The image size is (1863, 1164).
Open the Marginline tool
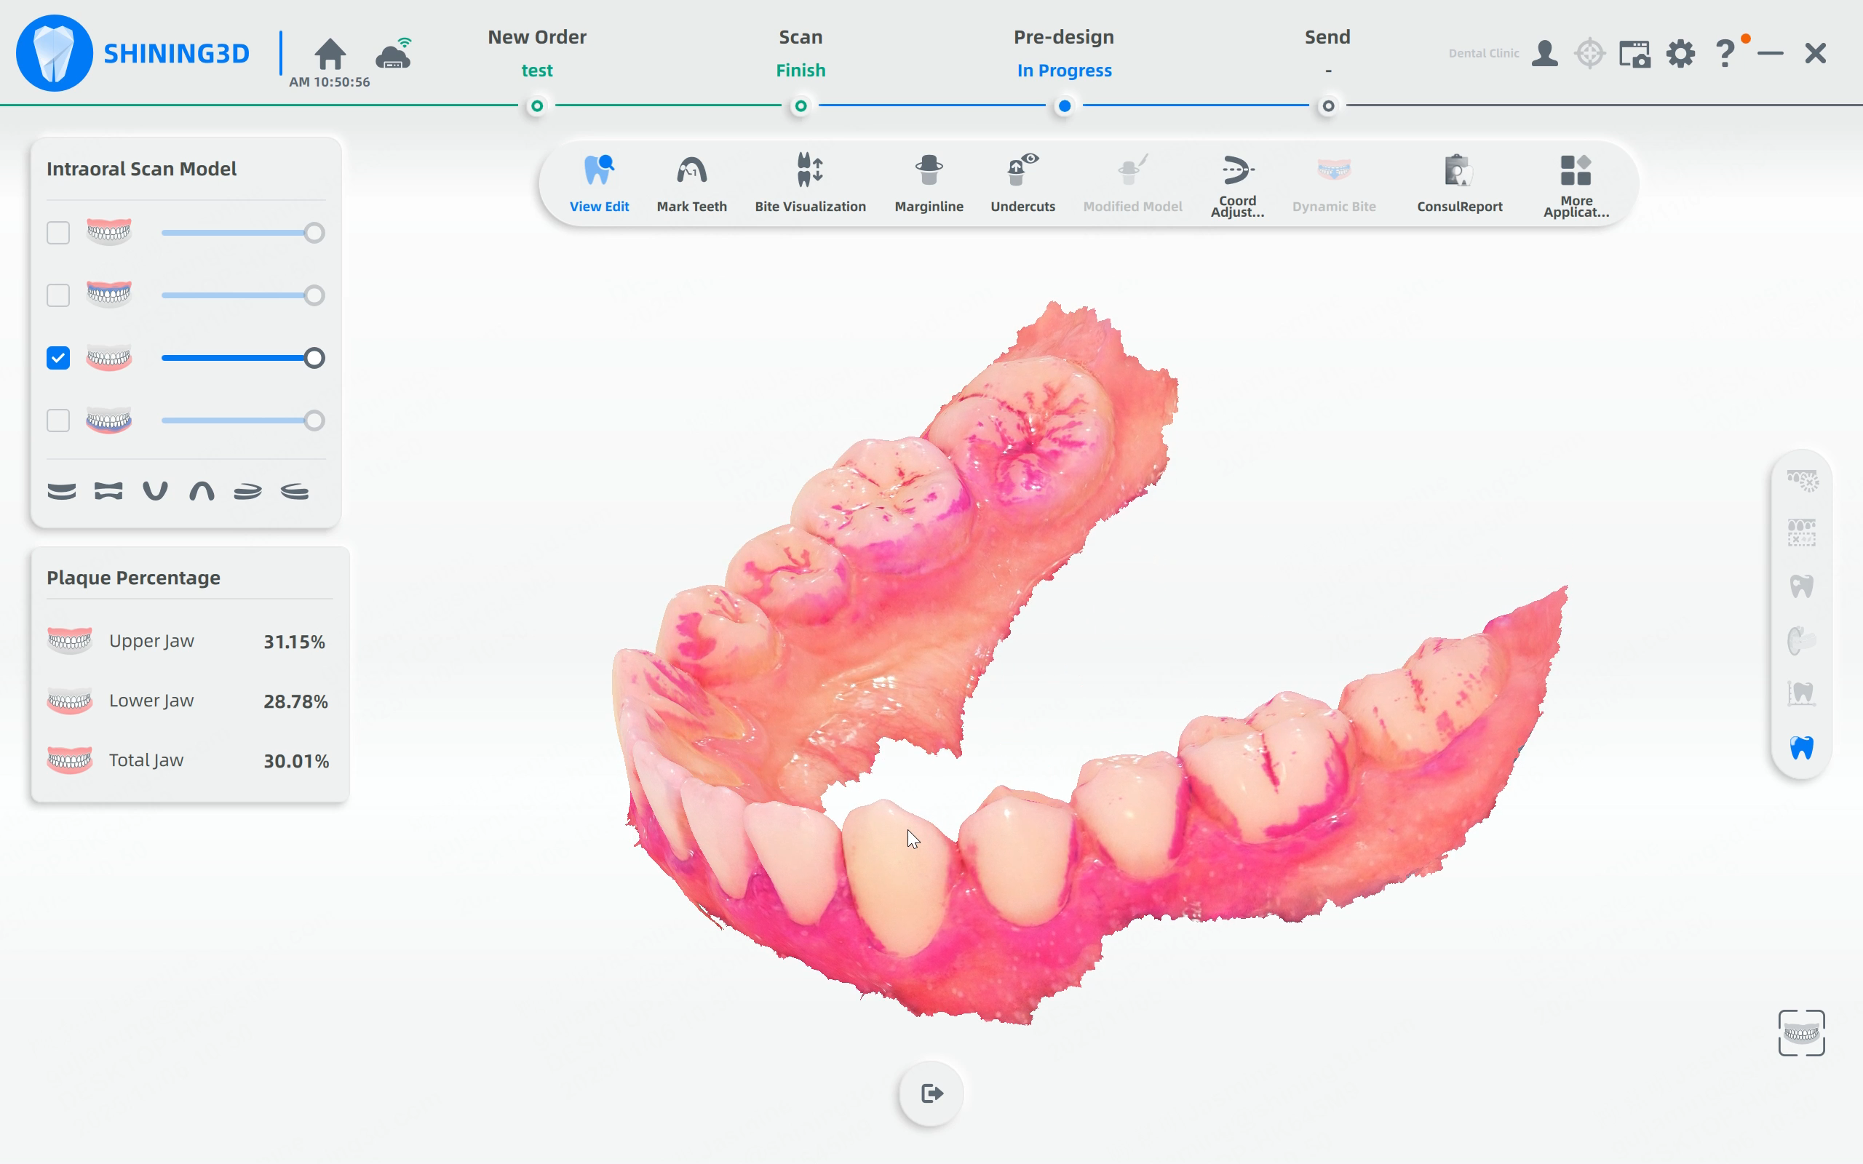click(x=929, y=184)
